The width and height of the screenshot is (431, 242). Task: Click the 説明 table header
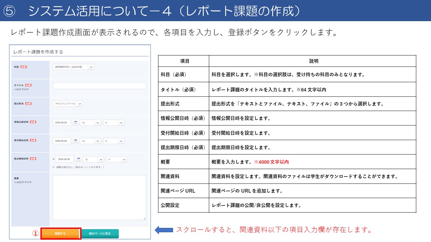(312, 61)
